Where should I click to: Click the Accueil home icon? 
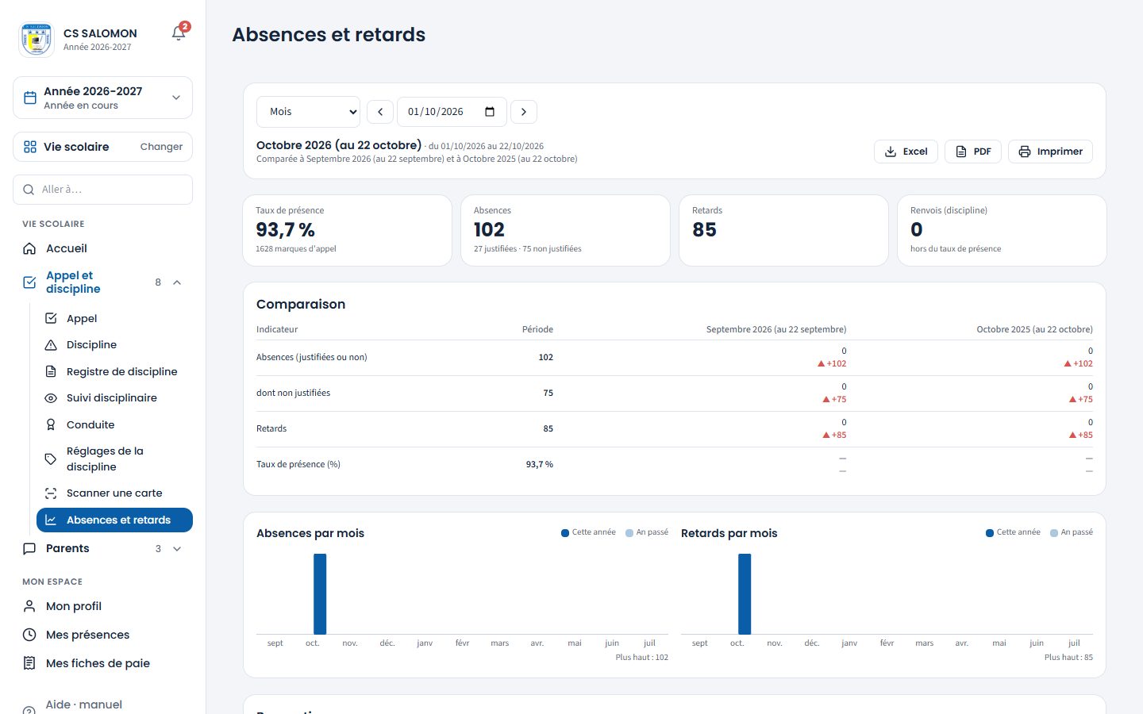click(29, 248)
